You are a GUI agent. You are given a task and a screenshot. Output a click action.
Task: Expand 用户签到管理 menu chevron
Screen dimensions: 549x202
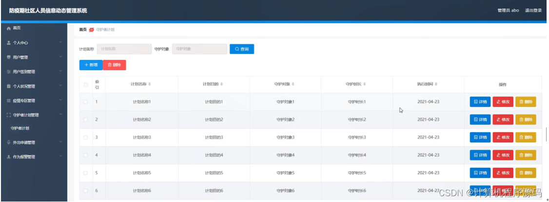(60, 71)
